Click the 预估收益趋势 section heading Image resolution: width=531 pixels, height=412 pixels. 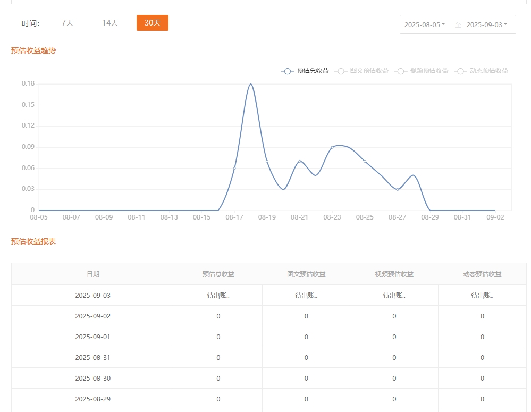click(33, 51)
